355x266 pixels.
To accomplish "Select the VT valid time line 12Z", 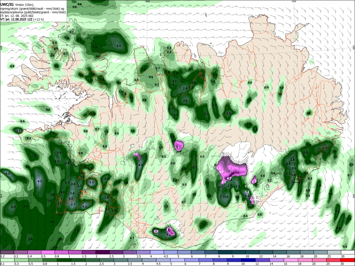I will (16, 19).
